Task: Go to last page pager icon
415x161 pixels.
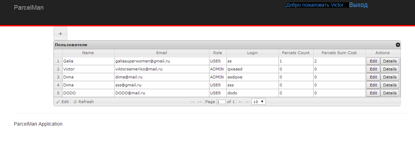Action: coord(248,102)
